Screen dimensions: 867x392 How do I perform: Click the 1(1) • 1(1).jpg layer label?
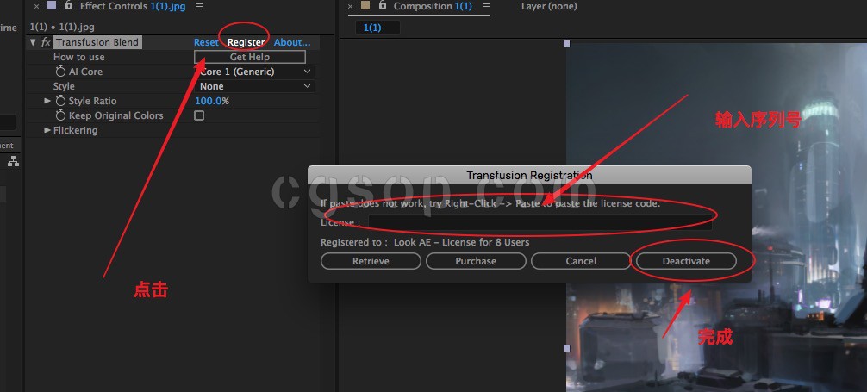(63, 27)
